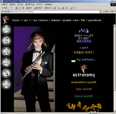This screenshot has width=116, height=114.
Task: Expand the address bar dropdown
Action: (100, 12)
